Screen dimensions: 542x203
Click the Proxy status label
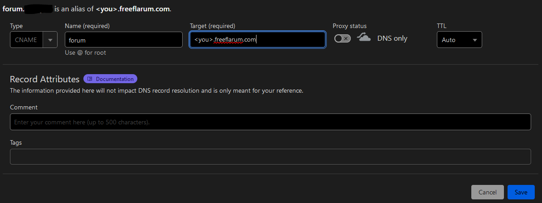(x=349, y=26)
